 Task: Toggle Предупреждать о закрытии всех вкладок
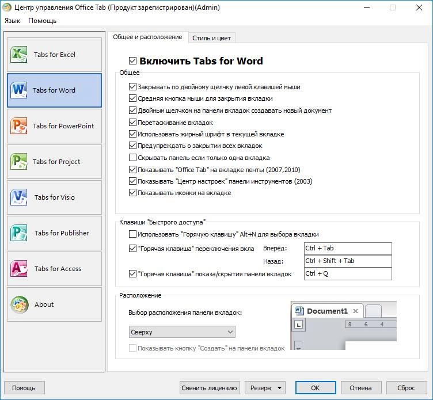point(132,146)
